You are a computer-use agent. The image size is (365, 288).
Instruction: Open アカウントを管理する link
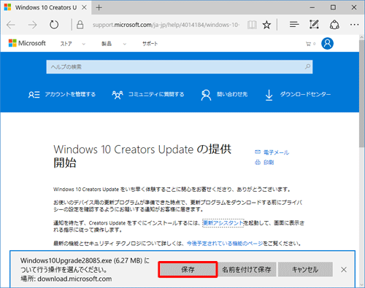[62, 94]
